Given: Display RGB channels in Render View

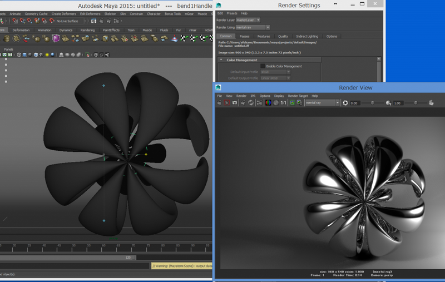Looking at the screenshot, I should (x=268, y=103).
